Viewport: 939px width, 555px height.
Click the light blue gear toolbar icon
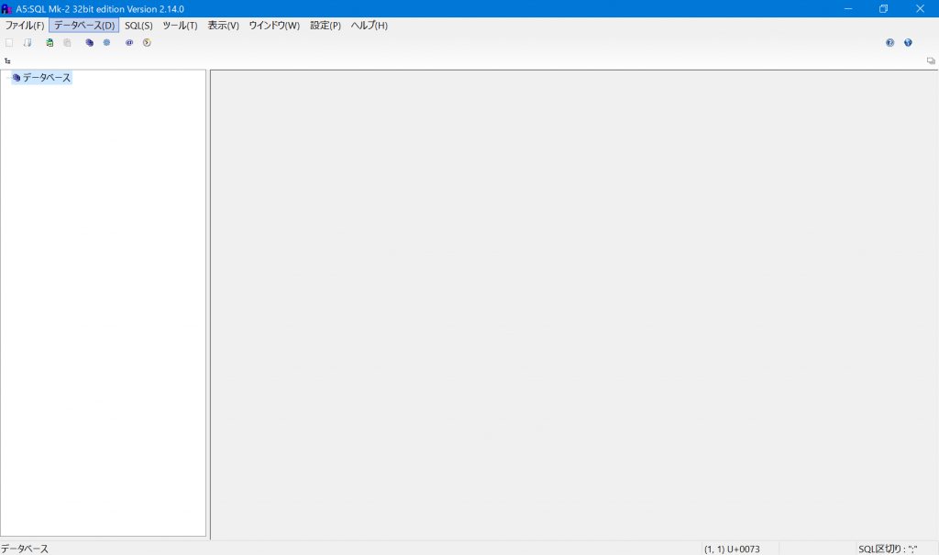click(106, 42)
